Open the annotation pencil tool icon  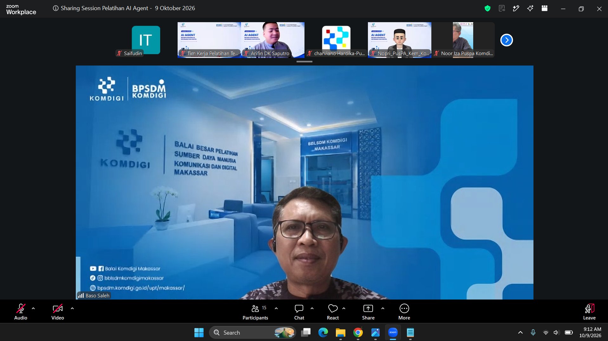coord(516,9)
